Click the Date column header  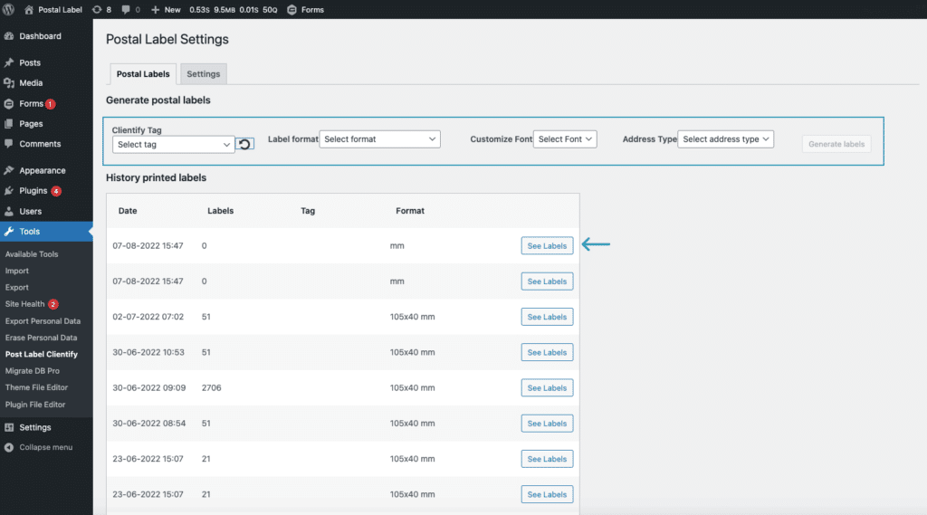coord(128,211)
